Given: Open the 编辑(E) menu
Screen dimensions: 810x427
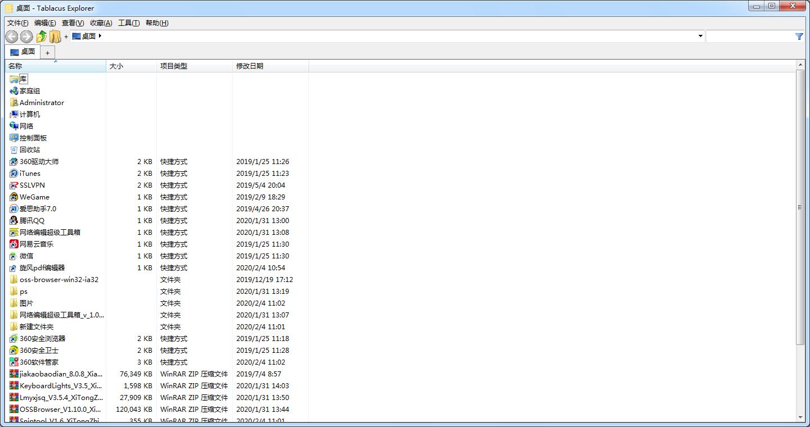Looking at the screenshot, I should pyautogui.click(x=45, y=23).
